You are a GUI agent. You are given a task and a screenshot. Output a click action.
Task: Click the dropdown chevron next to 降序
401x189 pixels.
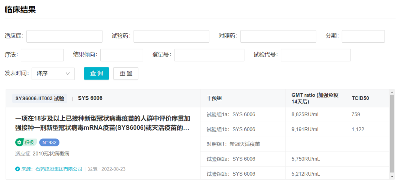point(68,74)
